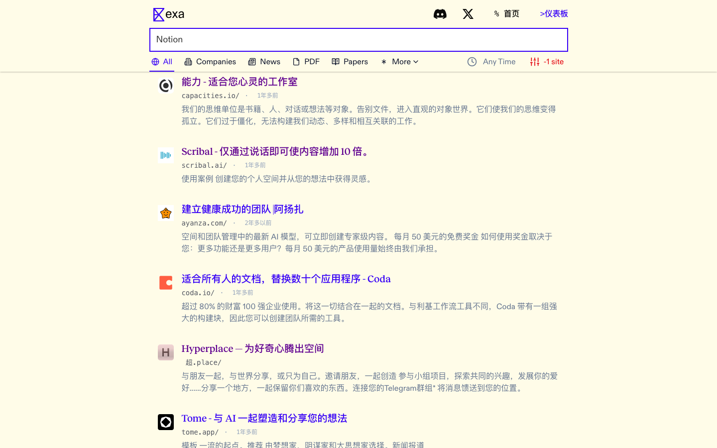Click the clock icon next to Any Time

pyautogui.click(x=472, y=61)
